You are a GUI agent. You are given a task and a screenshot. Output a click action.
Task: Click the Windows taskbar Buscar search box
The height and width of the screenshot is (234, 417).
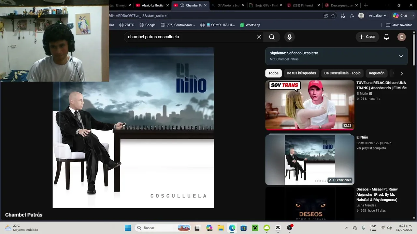pos(164,228)
